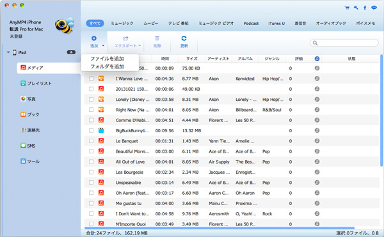Open the Facebook icon link
Screen dimensions: 384x237
click(x=365, y=8)
